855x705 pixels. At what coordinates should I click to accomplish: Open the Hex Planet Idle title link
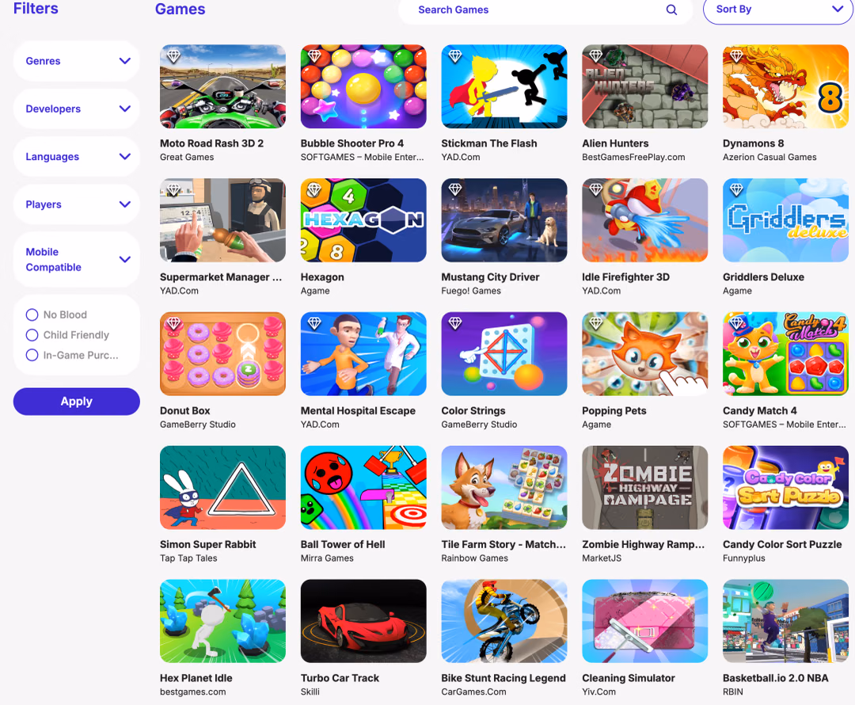click(x=196, y=678)
